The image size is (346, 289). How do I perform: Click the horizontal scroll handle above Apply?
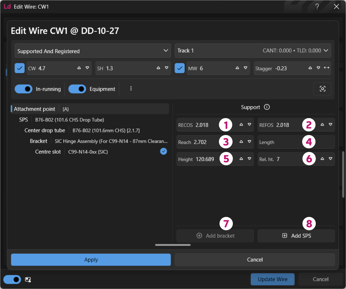point(173,245)
